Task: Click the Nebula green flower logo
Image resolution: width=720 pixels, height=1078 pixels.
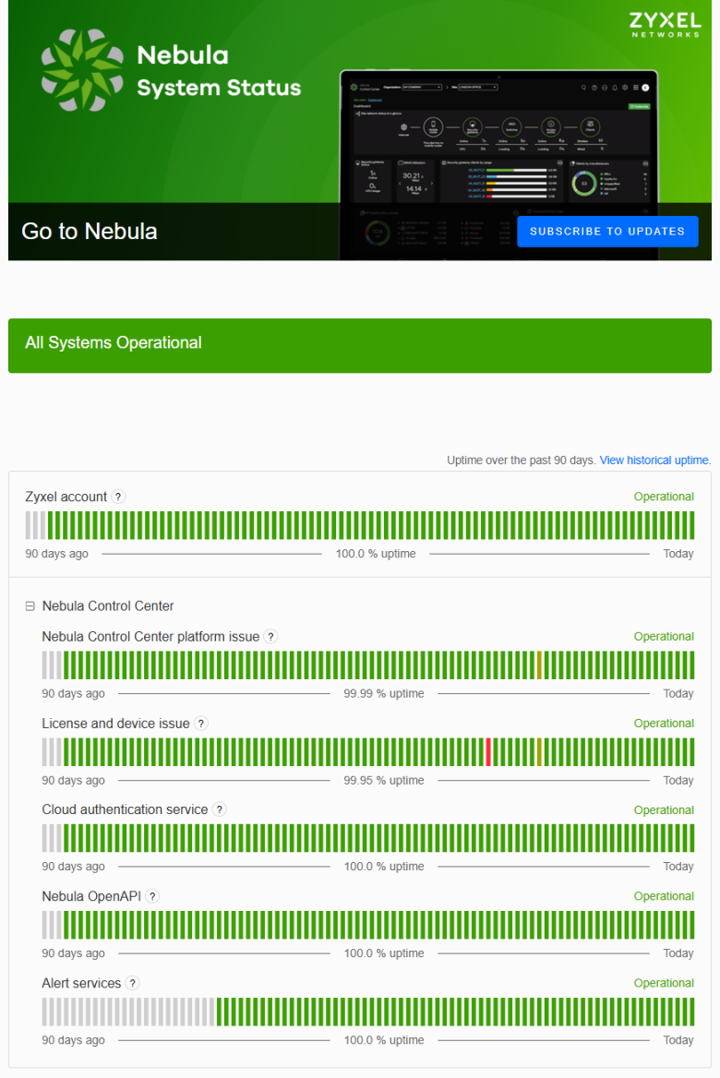Action: point(82,70)
